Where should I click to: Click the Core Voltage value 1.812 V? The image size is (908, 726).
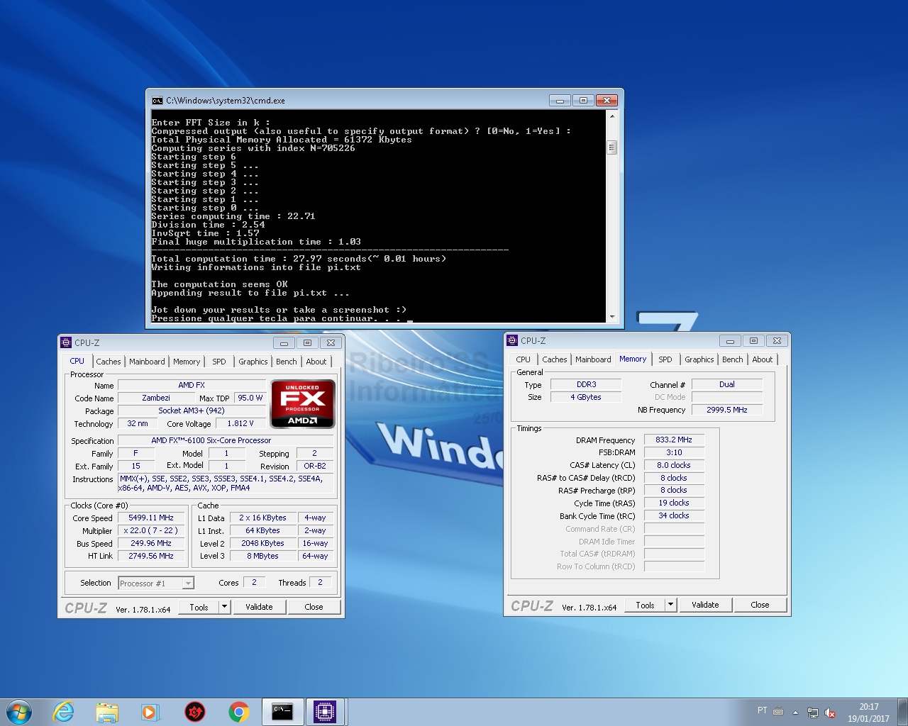pyautogui.click(x=240, y=423)
